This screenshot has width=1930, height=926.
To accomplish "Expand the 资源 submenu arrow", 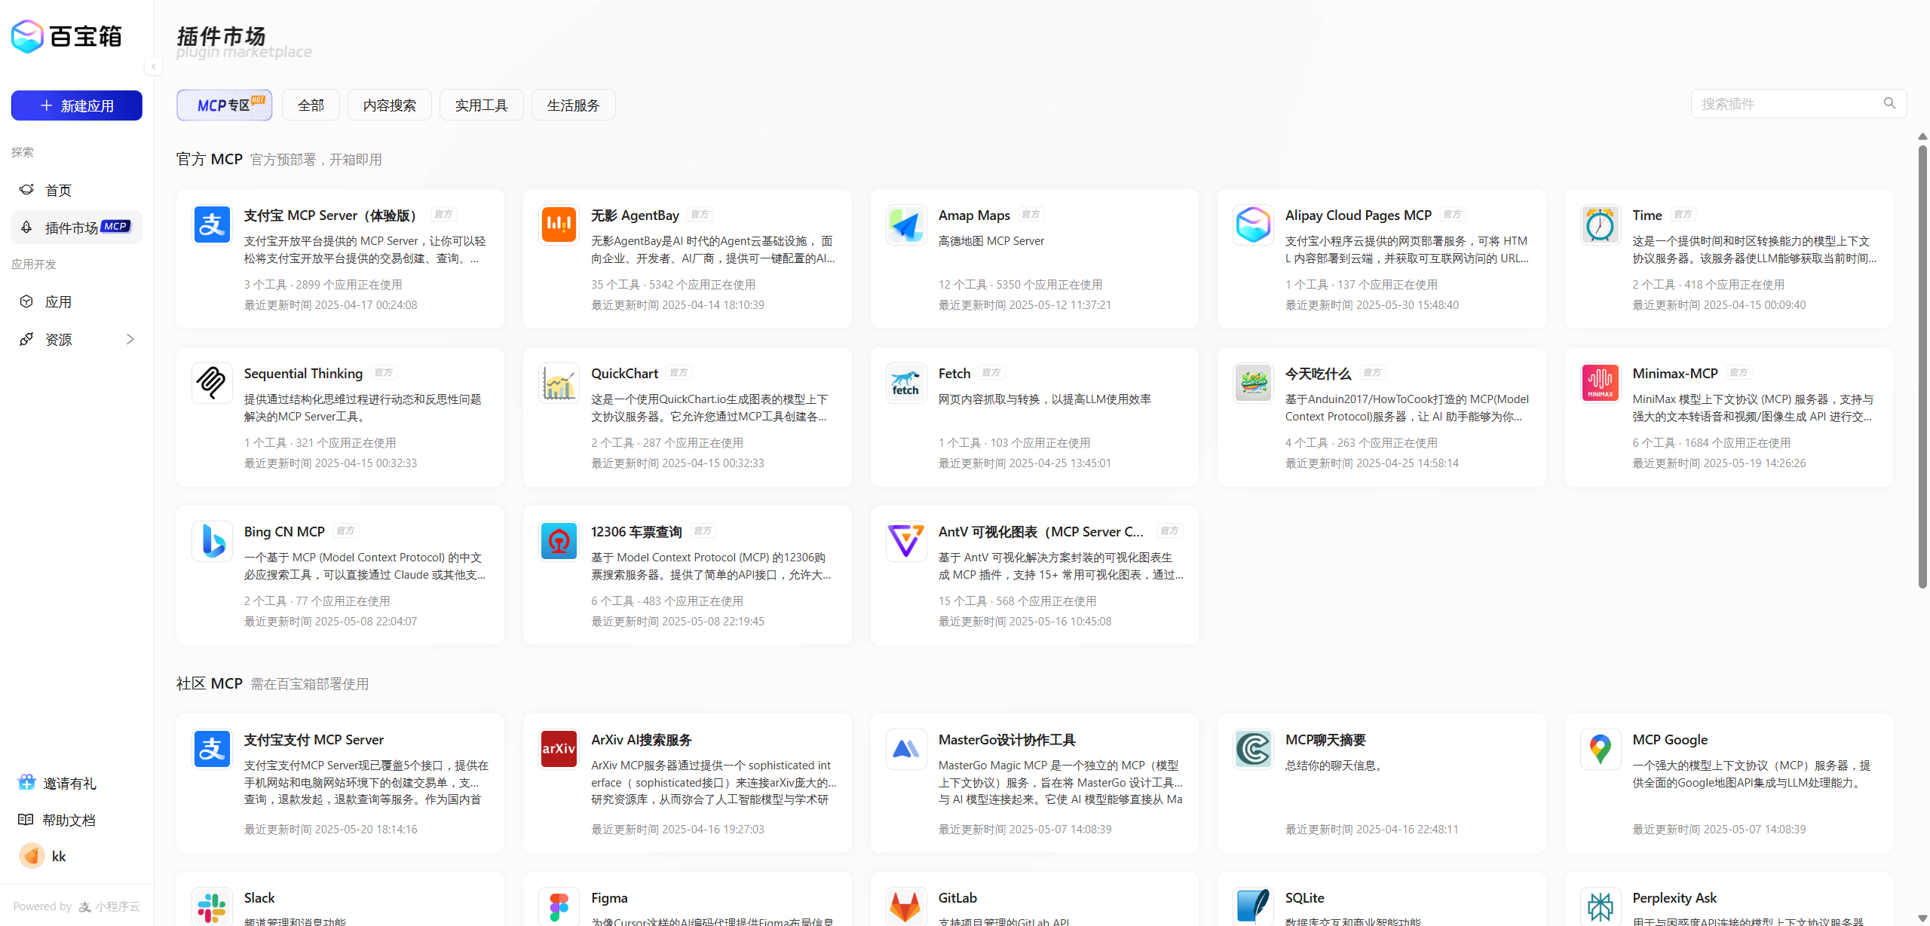I will [130, 339].
